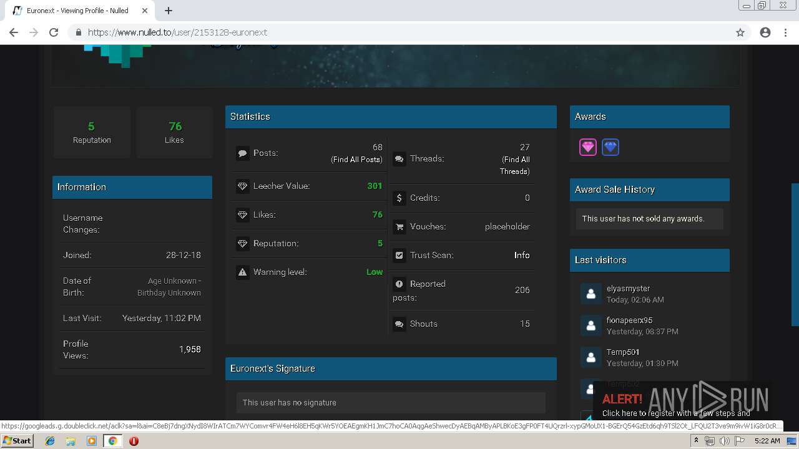Click elyasmyster's avatar icon
This screenshot has width=799, height=449.
pyautogui.click(x=591, y=294)
